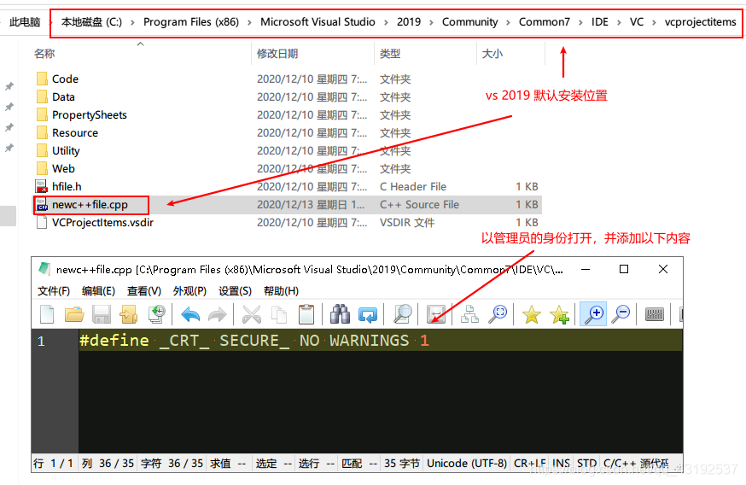Expand the chevron after Common7 in the path
Viewport: 746px width, 485px height.
pos(580,22)
